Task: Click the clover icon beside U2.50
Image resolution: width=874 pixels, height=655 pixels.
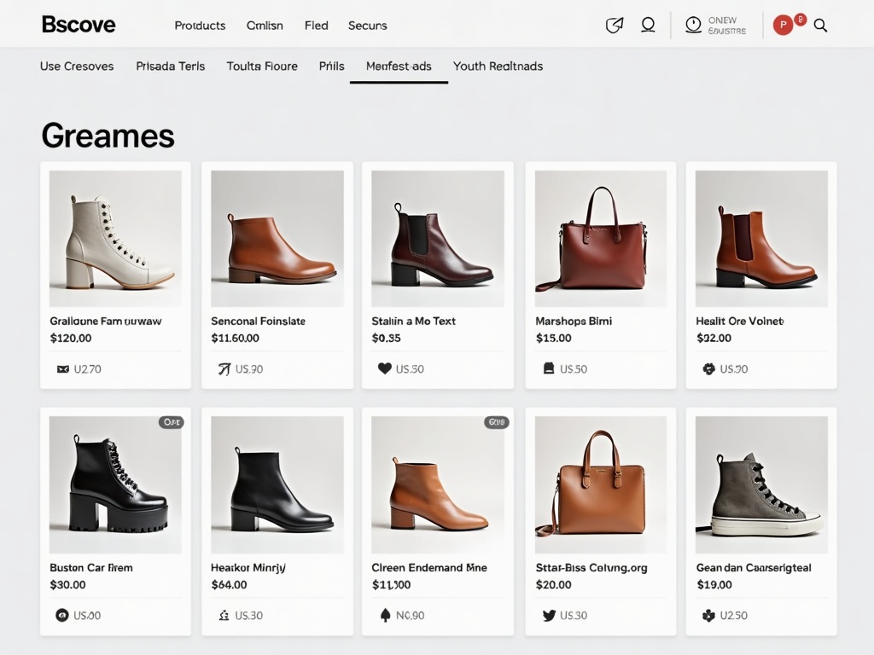Action: [708, 615]
